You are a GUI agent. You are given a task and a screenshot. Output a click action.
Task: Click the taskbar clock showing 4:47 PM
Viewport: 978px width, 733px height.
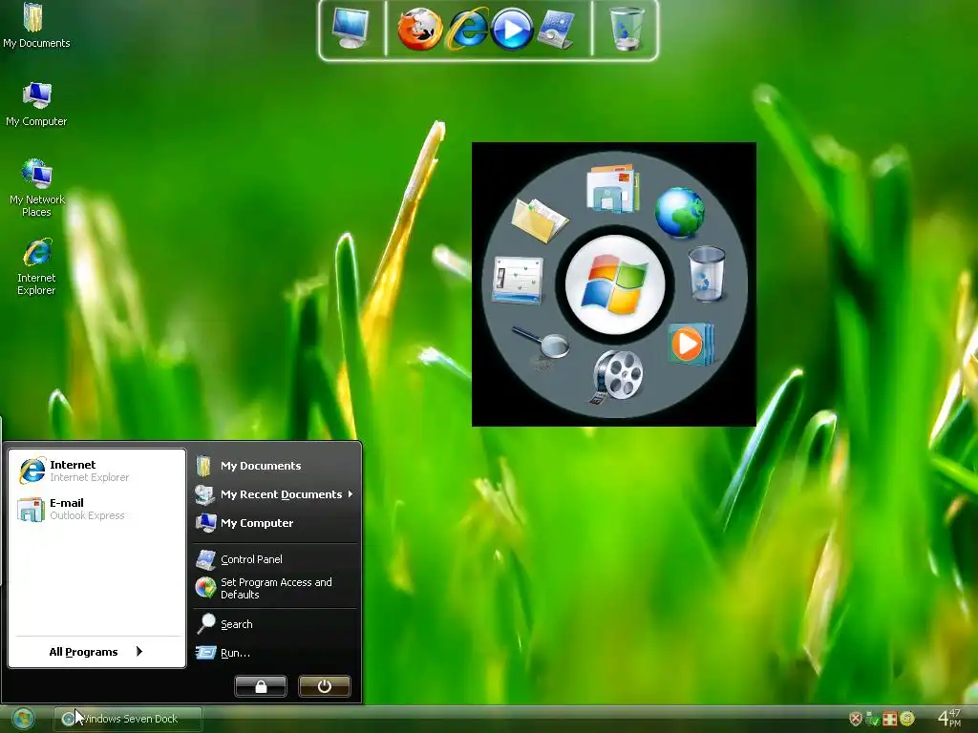(948, 718)
